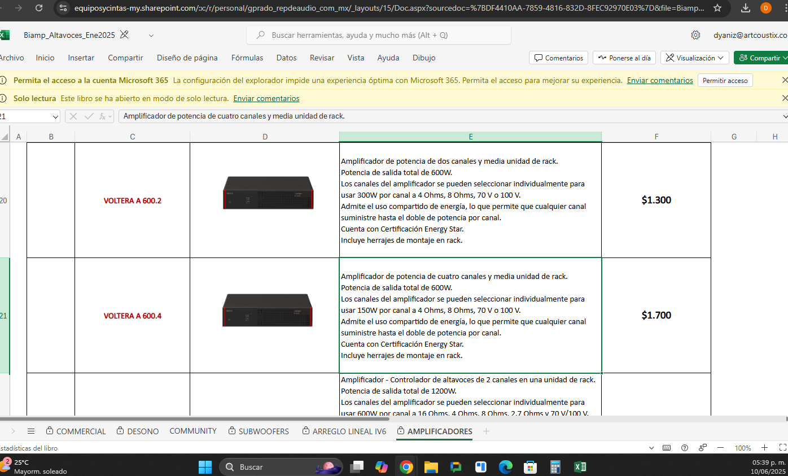
Task: Click the Ponerse al día button
Action: [x=624, y=58]
